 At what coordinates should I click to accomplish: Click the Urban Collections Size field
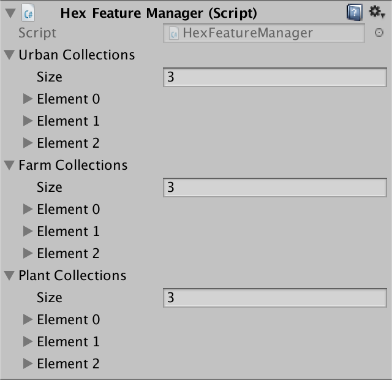tap(275, 77)
